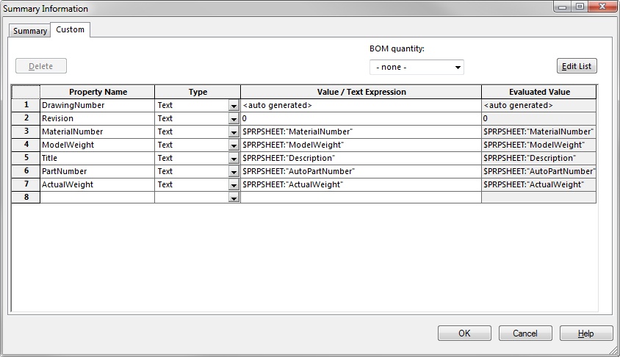Image resolution: width=620 pixels, height=357 pixels.
Task: Click the ModelWeight property name cell
Action: tap(97, 145)
